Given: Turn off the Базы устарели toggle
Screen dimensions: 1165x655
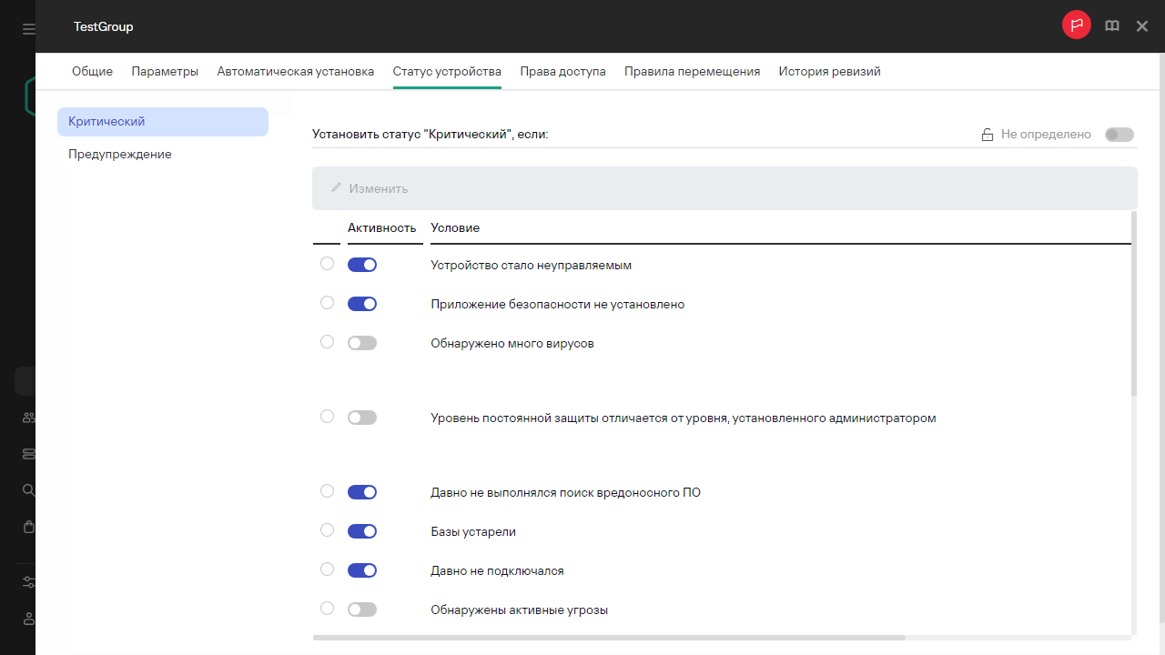Looking at the screenshot, I should [362, 531].
